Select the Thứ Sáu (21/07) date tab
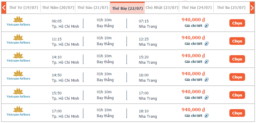Image resolution: width=256 pixels, height=123 pixels. coord(93,8)
